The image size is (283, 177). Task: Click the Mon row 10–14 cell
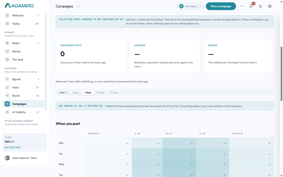point(179,143)
